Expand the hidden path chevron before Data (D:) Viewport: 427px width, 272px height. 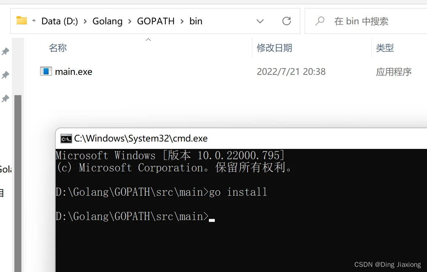click(34, 21)
